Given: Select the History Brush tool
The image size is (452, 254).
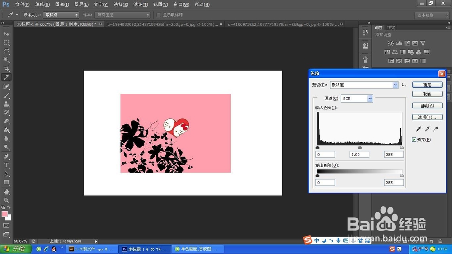Looking at the screenshot, I should [6, 113].
